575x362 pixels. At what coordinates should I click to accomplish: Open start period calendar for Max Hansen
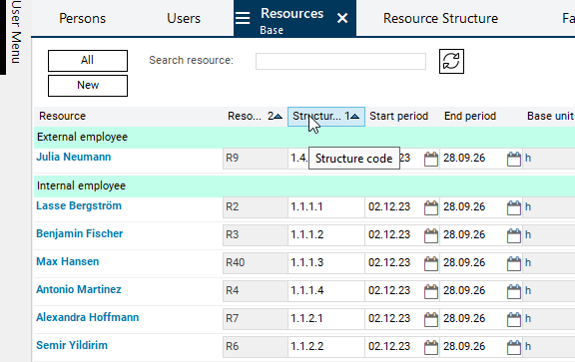tap(431, 263)
